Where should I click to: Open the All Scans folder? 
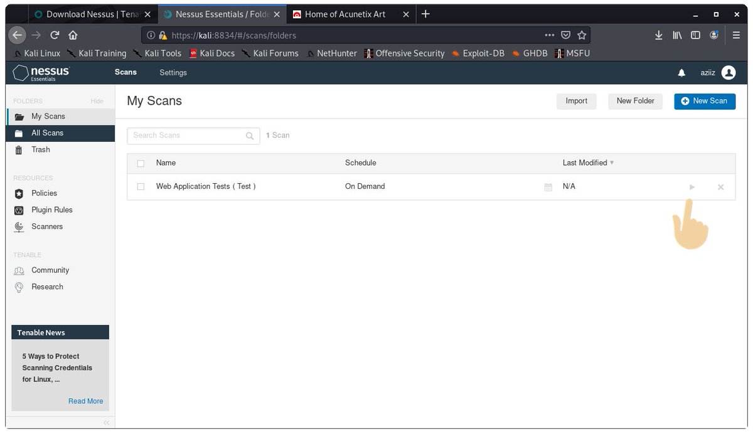(x=61, y=133)
